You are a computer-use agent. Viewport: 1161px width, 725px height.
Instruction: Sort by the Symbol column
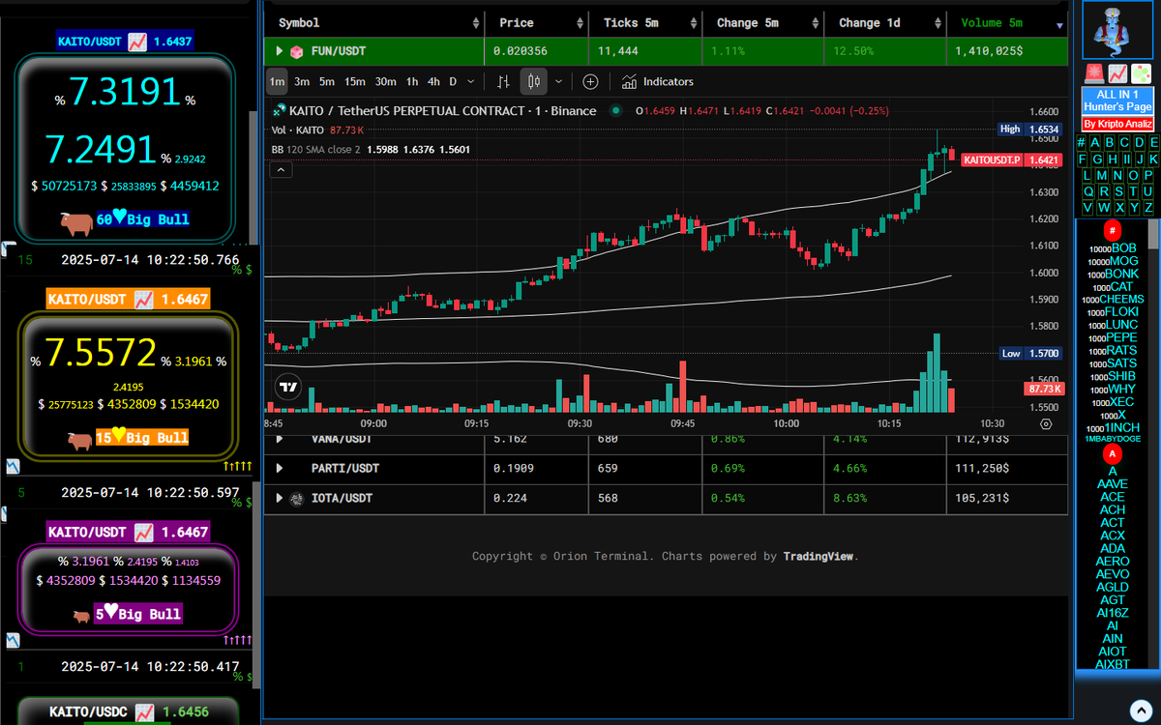point(373,23)
